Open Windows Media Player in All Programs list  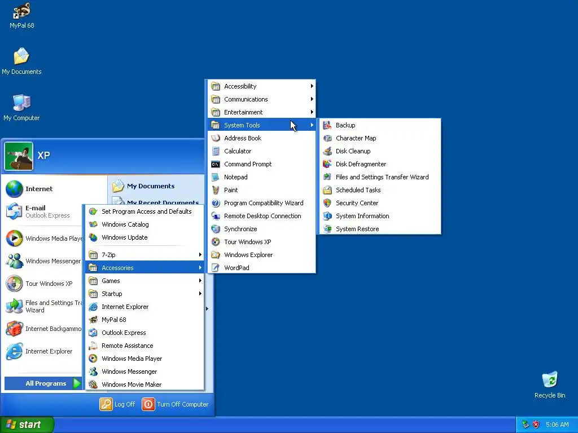click(144, 359)
